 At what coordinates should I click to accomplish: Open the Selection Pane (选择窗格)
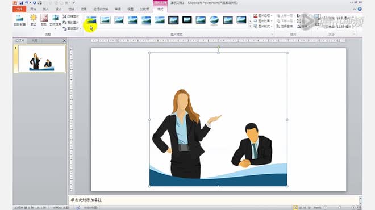pos(285,26)
